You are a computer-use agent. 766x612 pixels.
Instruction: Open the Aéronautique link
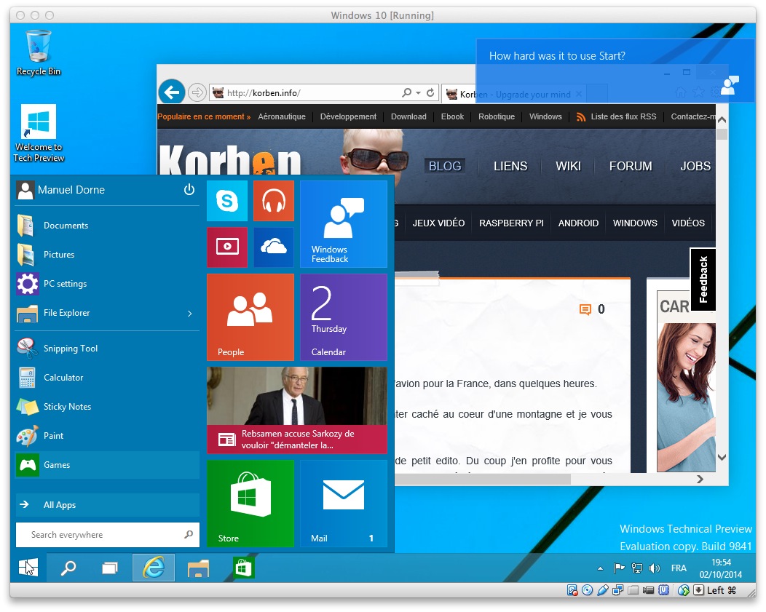[x=282, y=116]
